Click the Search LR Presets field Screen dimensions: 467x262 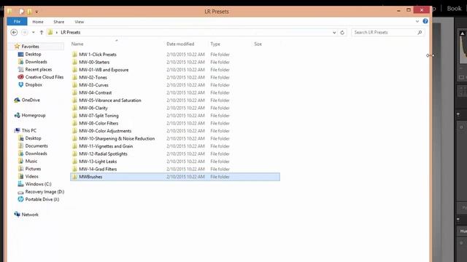click(388, 32)
